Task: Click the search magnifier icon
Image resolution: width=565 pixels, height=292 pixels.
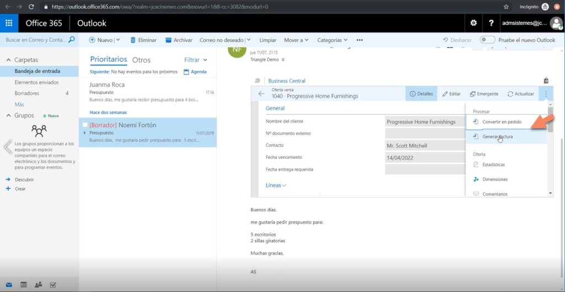Action: [71, 40]
